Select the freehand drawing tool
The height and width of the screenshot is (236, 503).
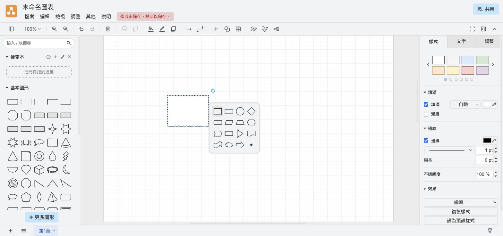coord(254,29)
